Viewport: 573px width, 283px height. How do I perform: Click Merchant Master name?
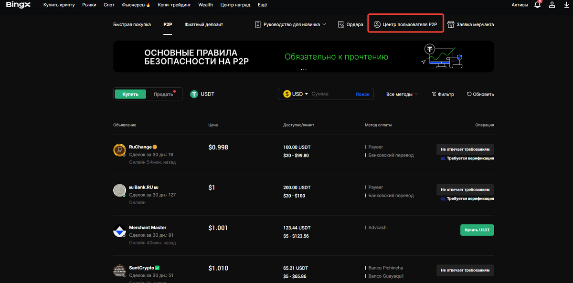[x=148, y=228]
